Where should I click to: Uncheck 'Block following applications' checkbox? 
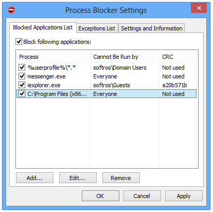tap(19, 42)
